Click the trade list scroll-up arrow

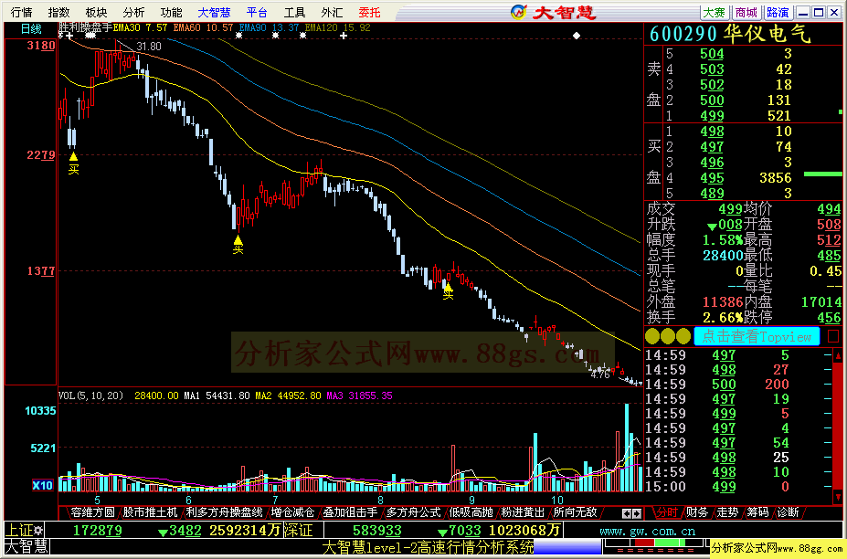coord(838,355)
